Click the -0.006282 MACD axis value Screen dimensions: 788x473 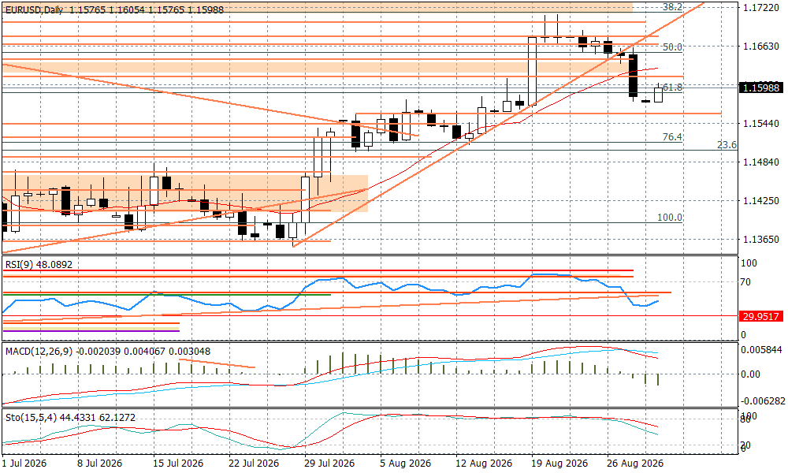pyautogui.click(x=762, y=401)
